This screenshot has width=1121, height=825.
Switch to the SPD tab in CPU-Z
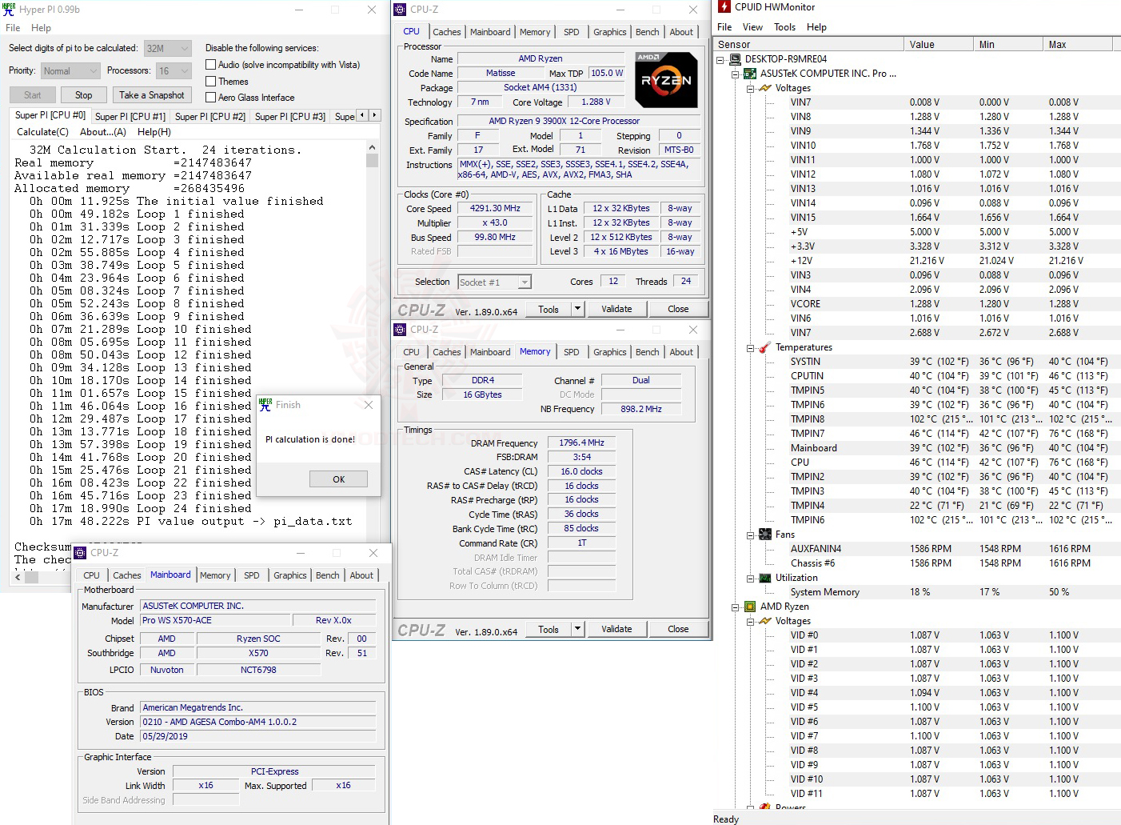point(571,31)
